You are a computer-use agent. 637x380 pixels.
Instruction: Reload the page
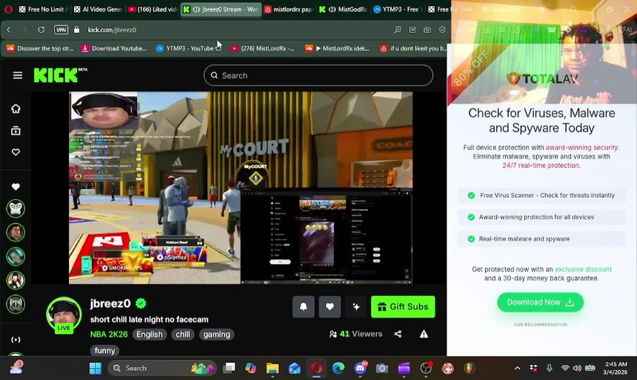point(41,30)
